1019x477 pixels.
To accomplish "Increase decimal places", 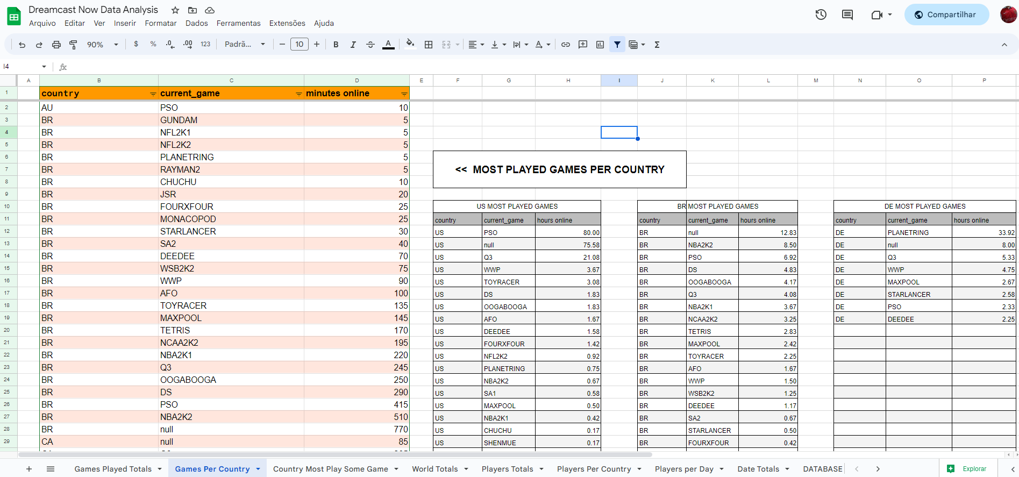I will click(188, 45).
